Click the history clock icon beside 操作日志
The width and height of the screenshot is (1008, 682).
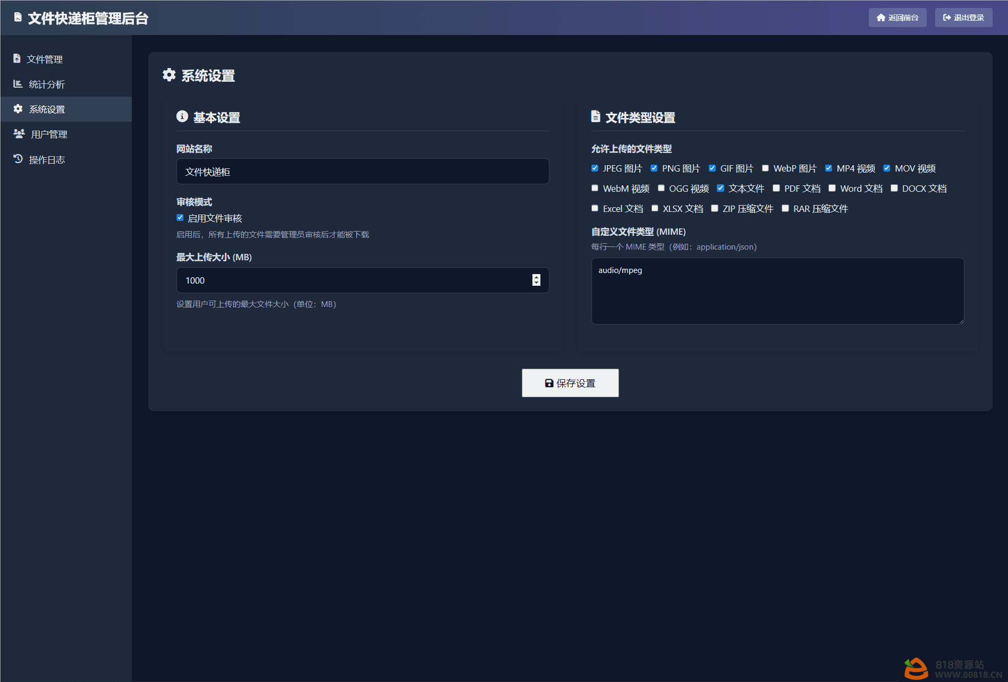point(18,159)
